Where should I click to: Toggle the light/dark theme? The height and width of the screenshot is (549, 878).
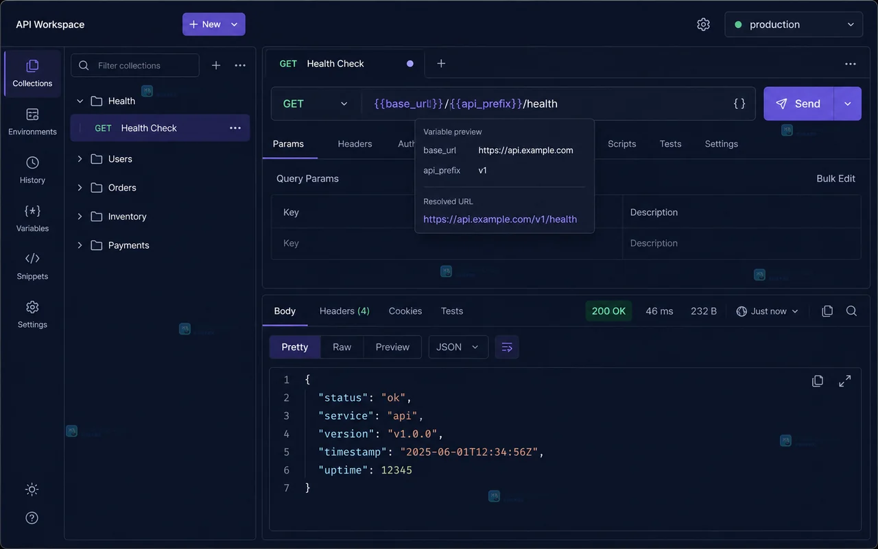tap(32, 489)
